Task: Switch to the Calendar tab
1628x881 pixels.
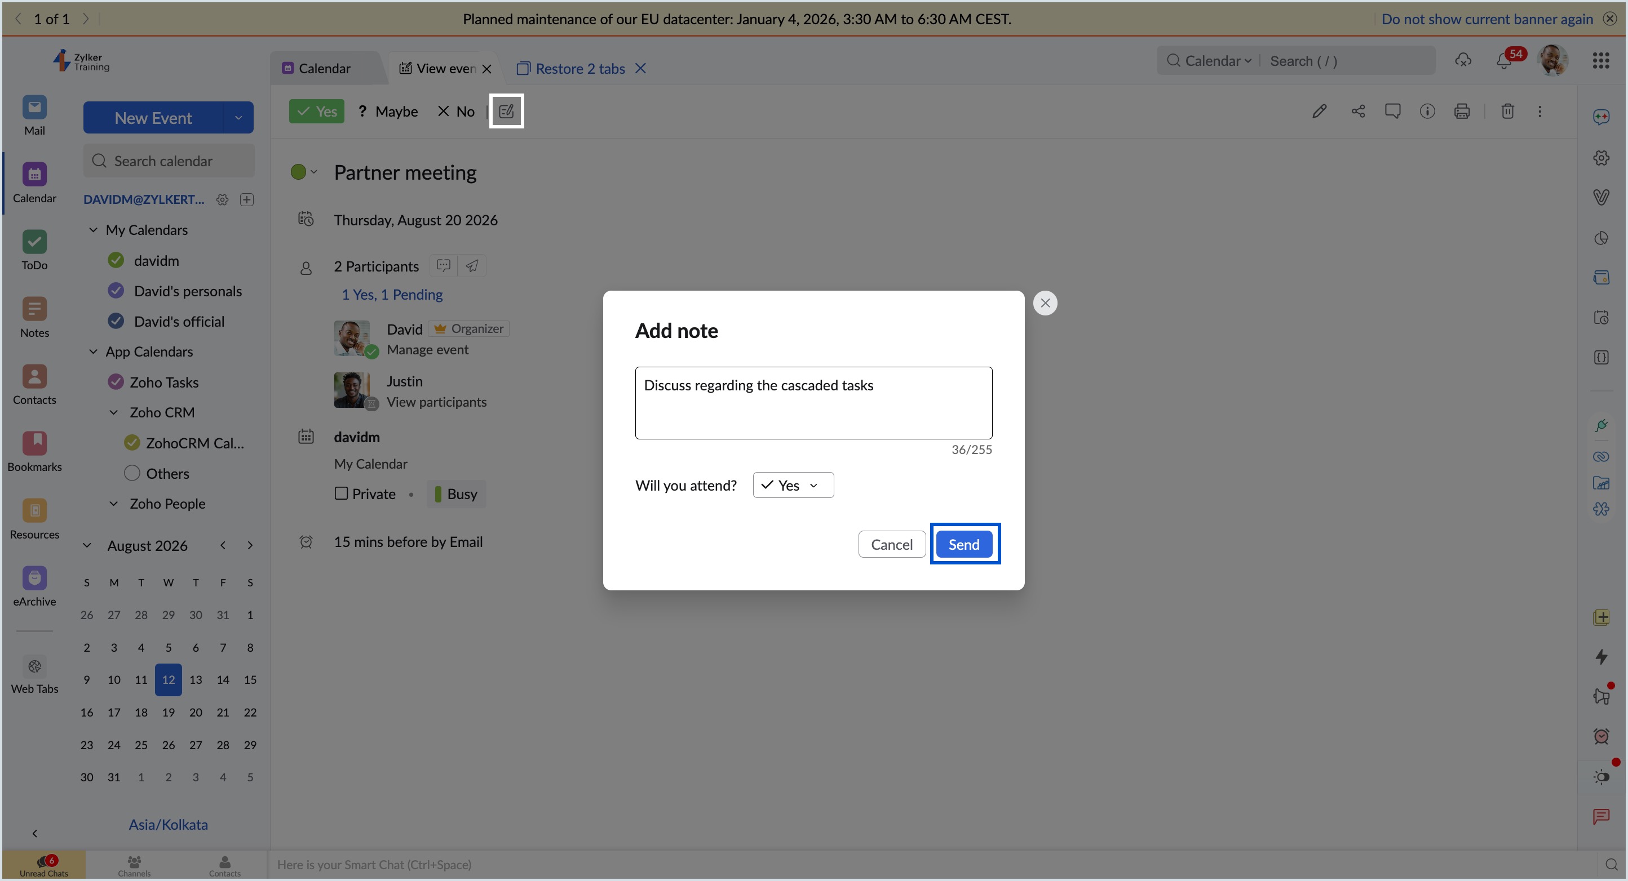Action: [x=324, y=68]
